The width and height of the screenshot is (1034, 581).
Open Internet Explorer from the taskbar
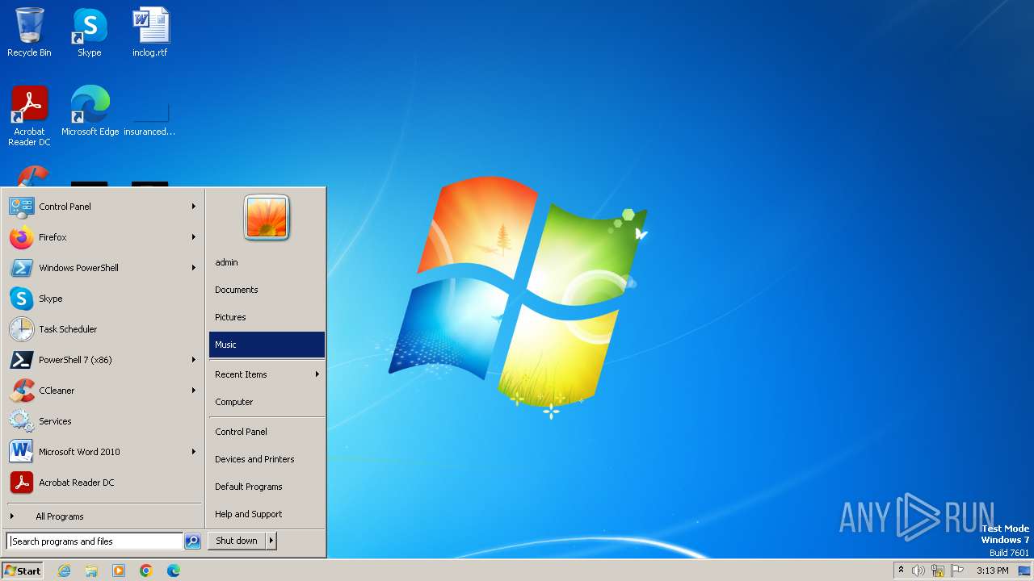[x=64, y=571]
